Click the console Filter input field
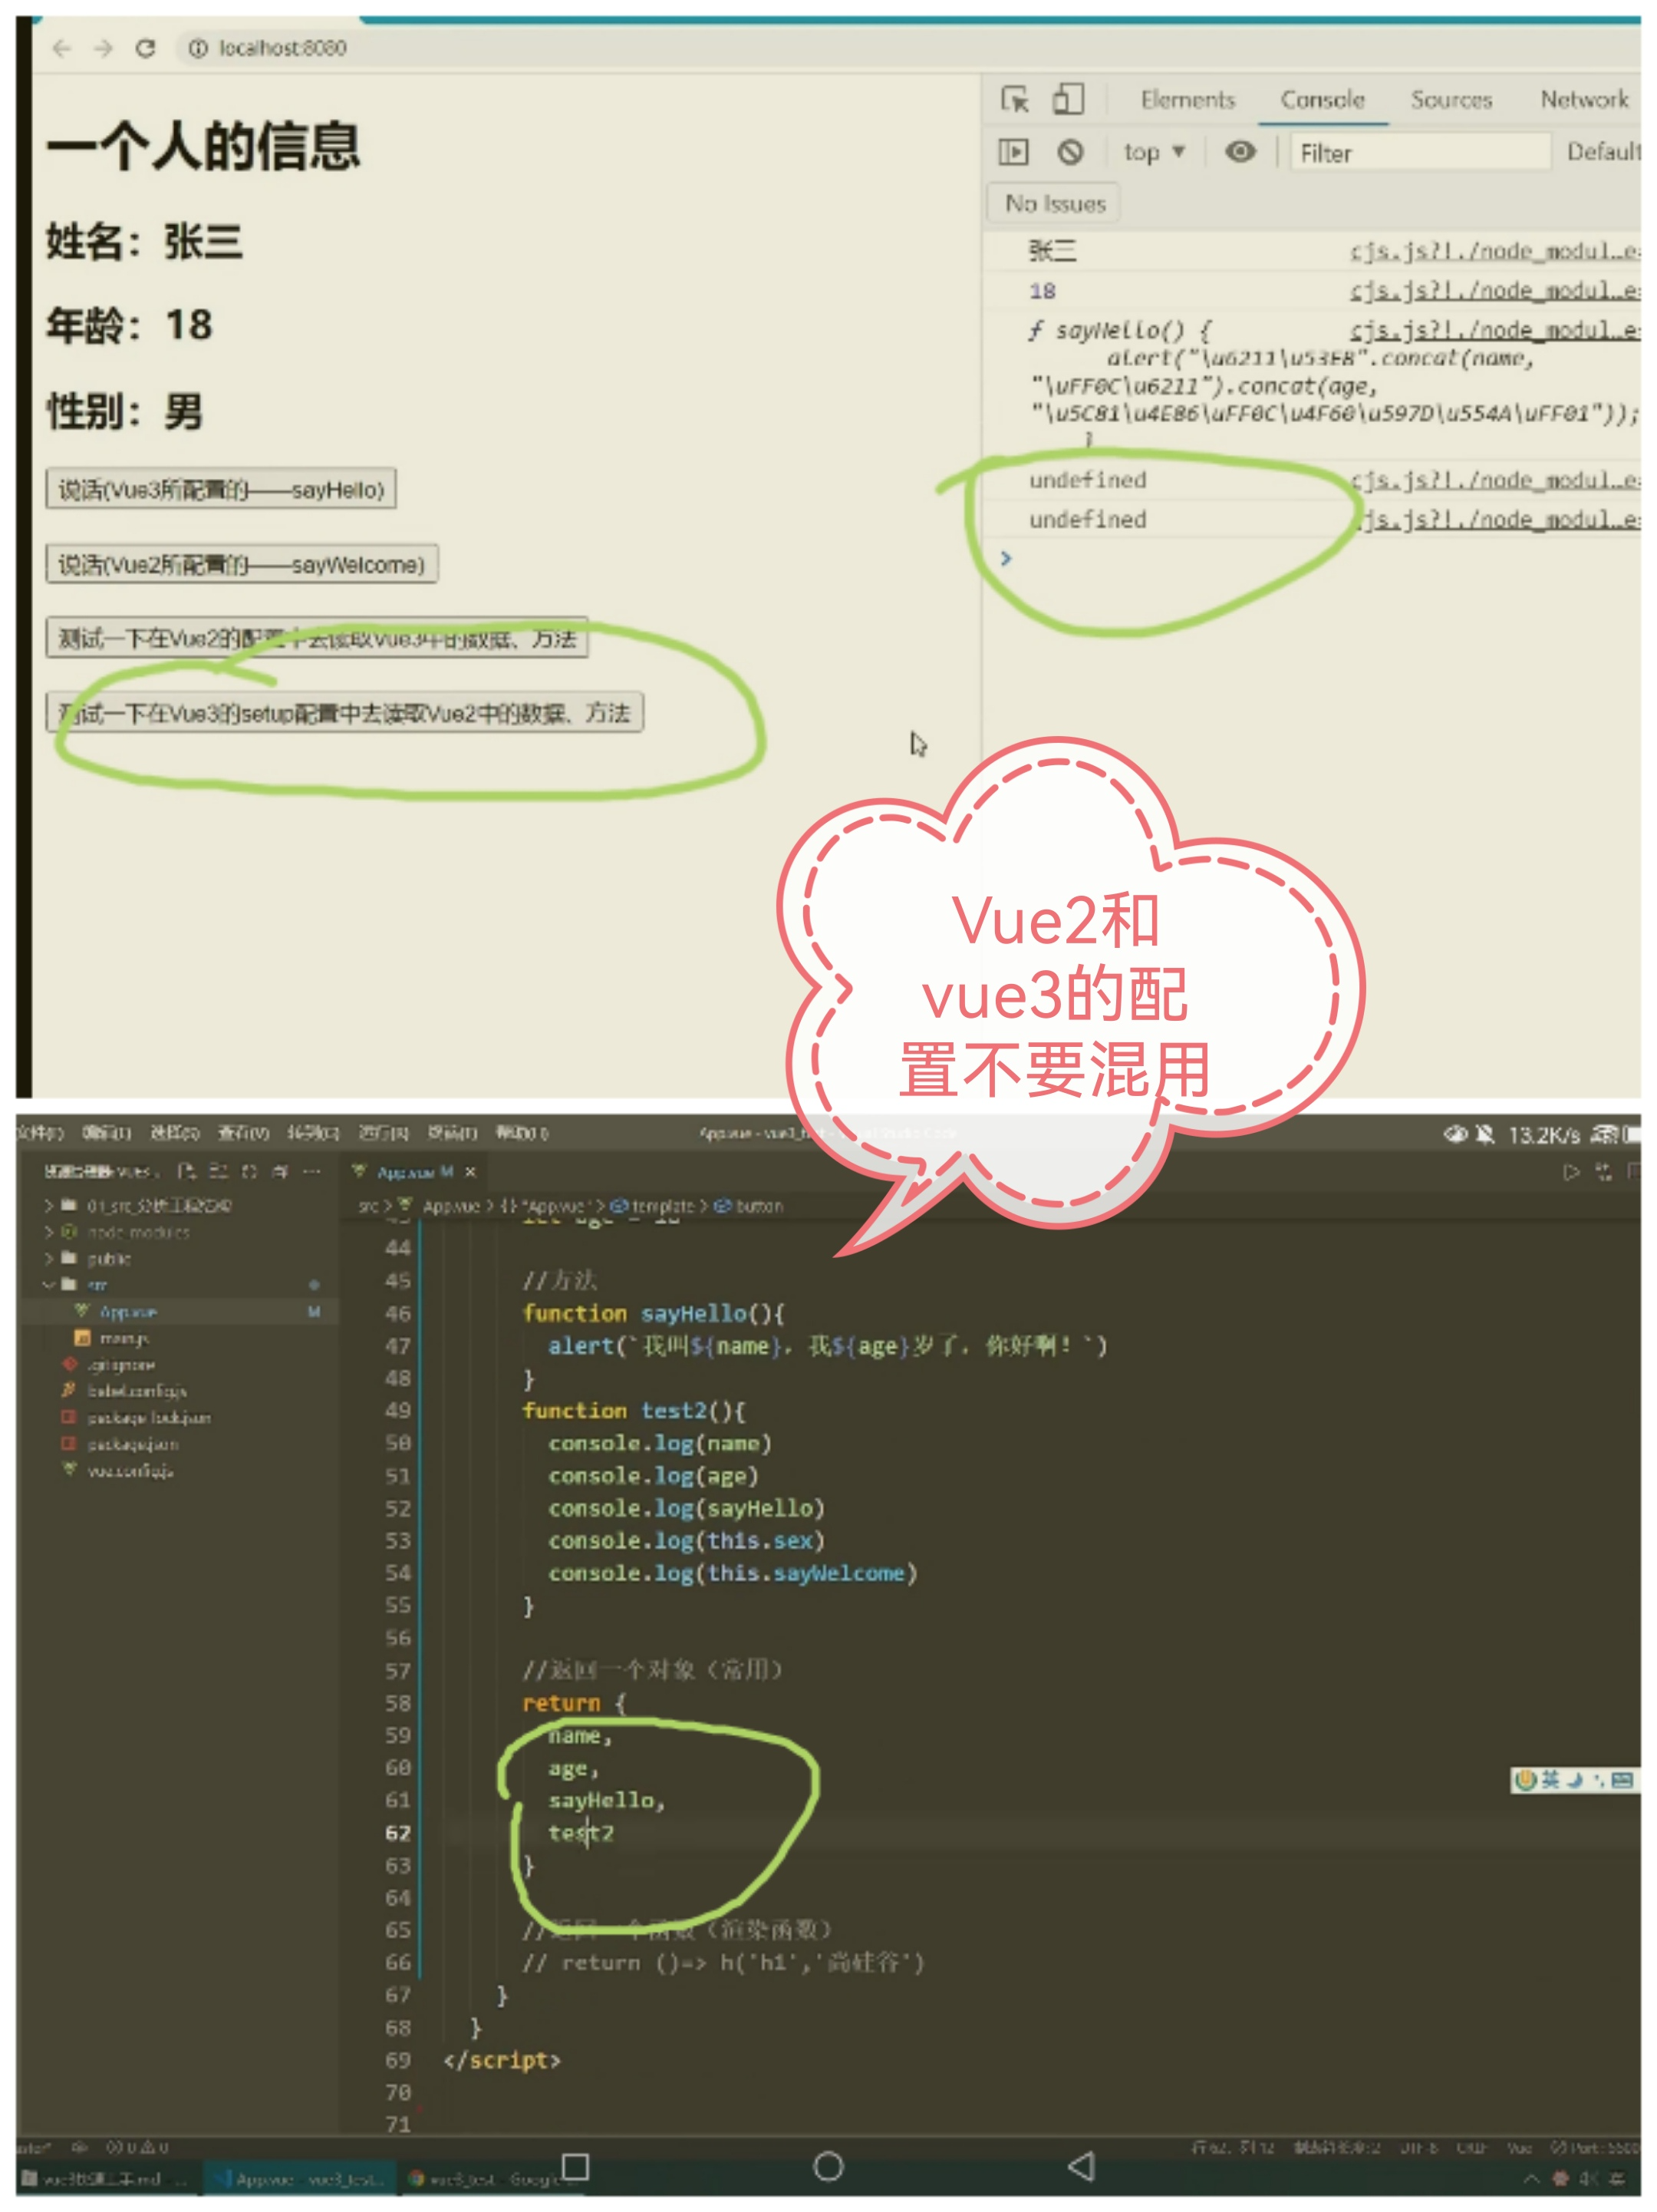Image resolution: width=1657 pixels, height=2212 pixels. click(1419, 153)
